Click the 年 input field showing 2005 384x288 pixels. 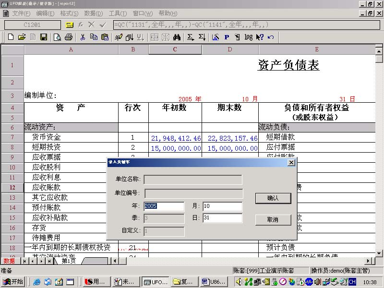coord(164,206)
